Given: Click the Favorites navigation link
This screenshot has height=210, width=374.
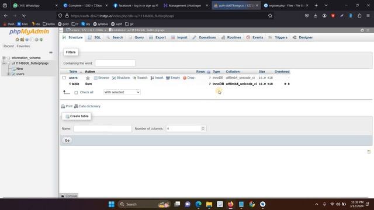Looking at the screenshot, I should click(x=23, y=46).
